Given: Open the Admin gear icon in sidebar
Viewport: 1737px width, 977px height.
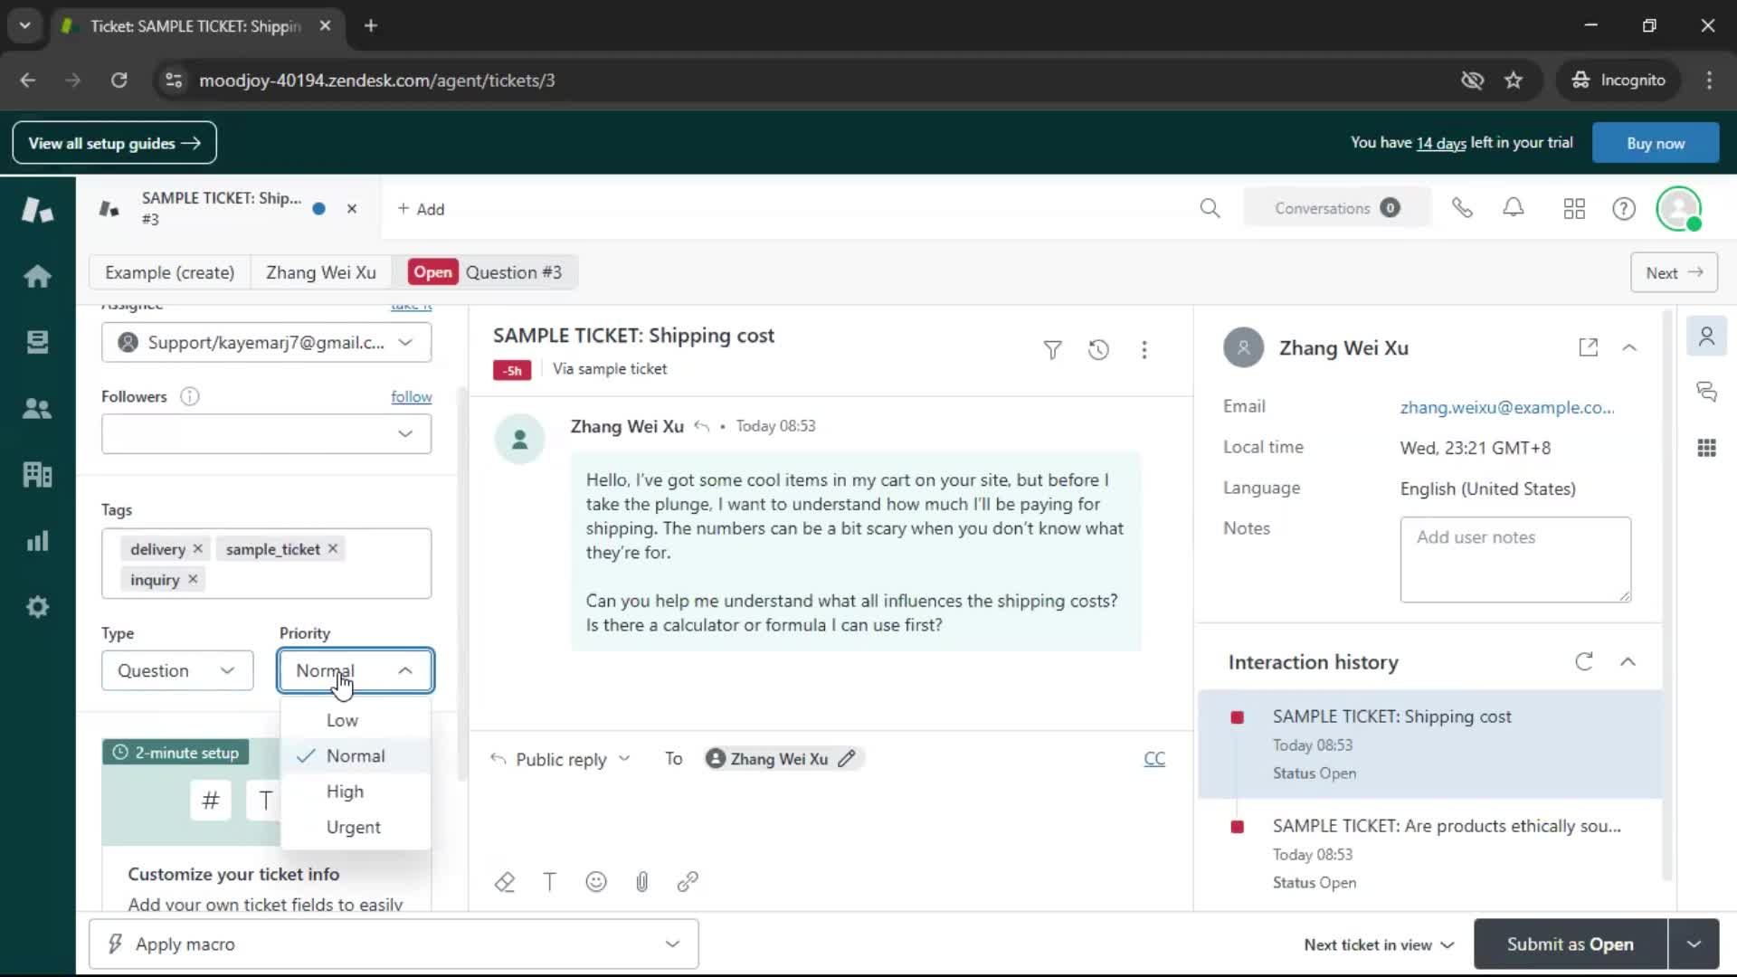Looking at the screenshot, I should coord(37,607).
